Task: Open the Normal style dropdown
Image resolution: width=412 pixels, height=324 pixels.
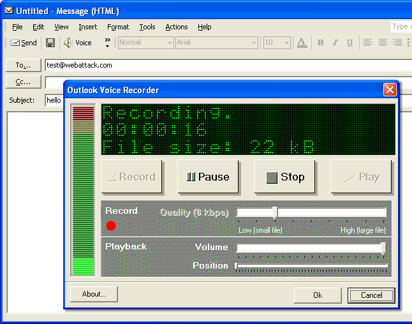Action: tap(145, 43)
